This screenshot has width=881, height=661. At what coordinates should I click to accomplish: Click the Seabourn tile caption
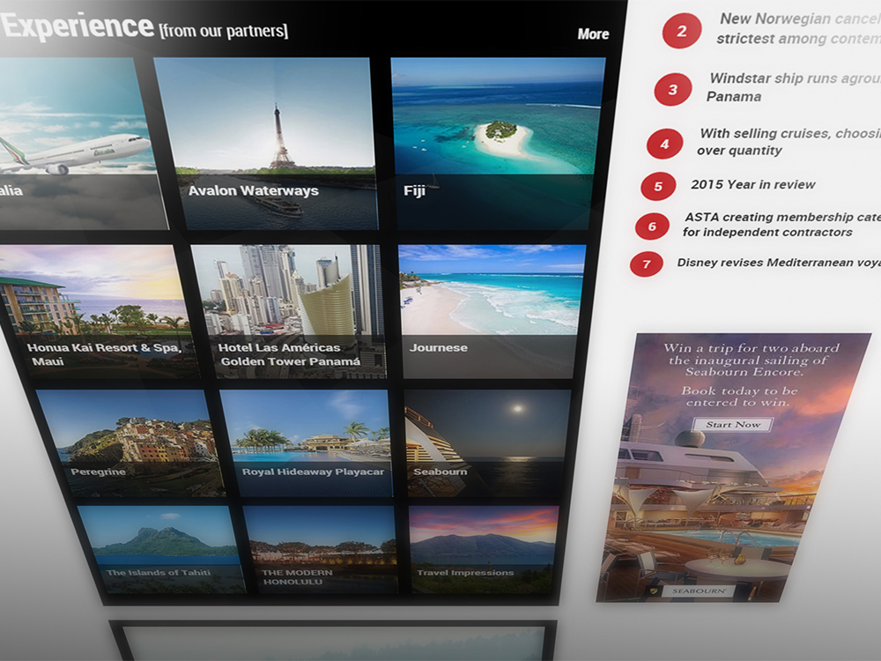(440, 472)
